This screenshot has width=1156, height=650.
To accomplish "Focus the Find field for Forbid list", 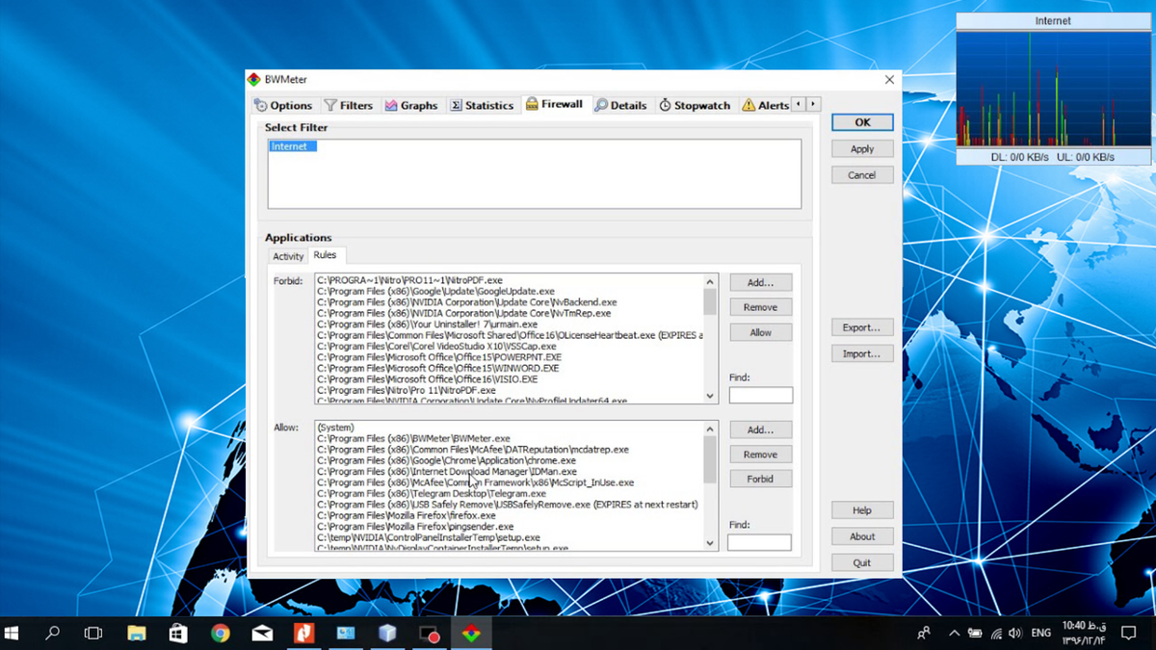I will click(761, 395).
